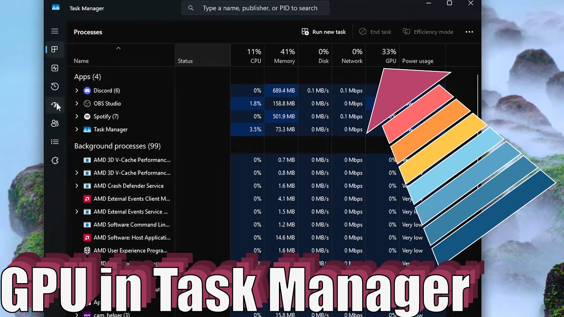The width and height of the screenshot is (564, 317).
Task: Click the OBS Studio app icon
Action: (x=87, y=103)
